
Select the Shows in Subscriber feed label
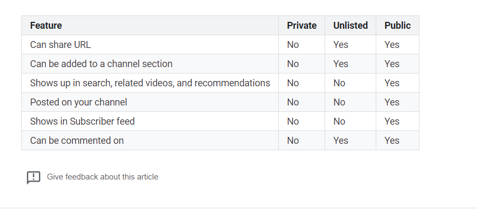pos(83,121)
